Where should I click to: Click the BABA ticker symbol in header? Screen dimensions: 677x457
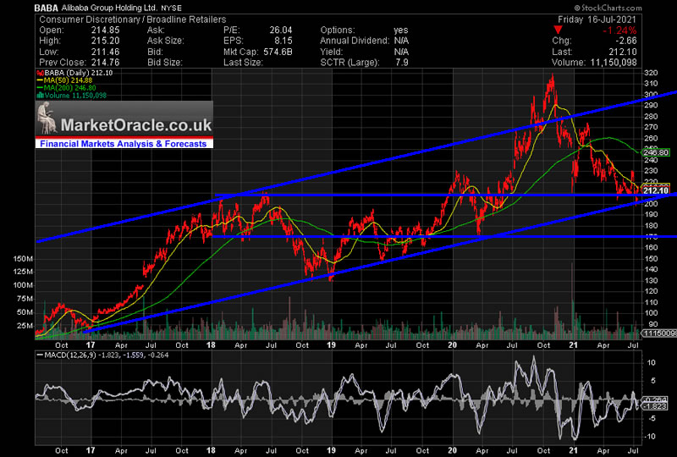pyautogui.click(x=47, y=7)
